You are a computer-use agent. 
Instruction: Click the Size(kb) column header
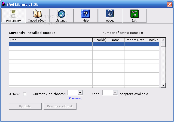coord(101,40)
